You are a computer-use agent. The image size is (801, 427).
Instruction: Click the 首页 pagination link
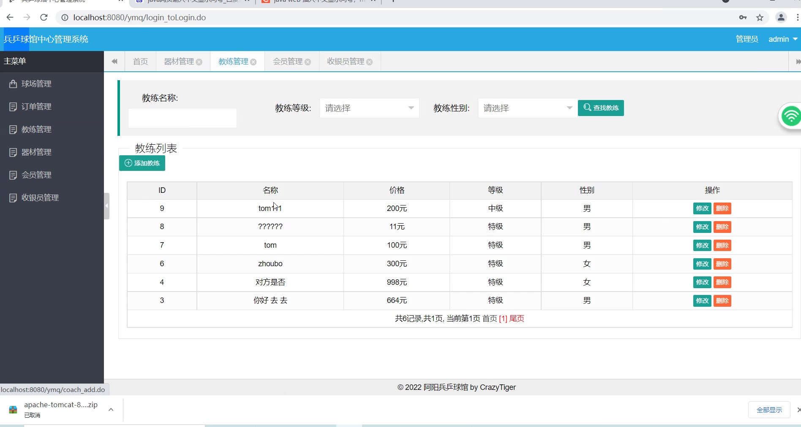point(490,319)
